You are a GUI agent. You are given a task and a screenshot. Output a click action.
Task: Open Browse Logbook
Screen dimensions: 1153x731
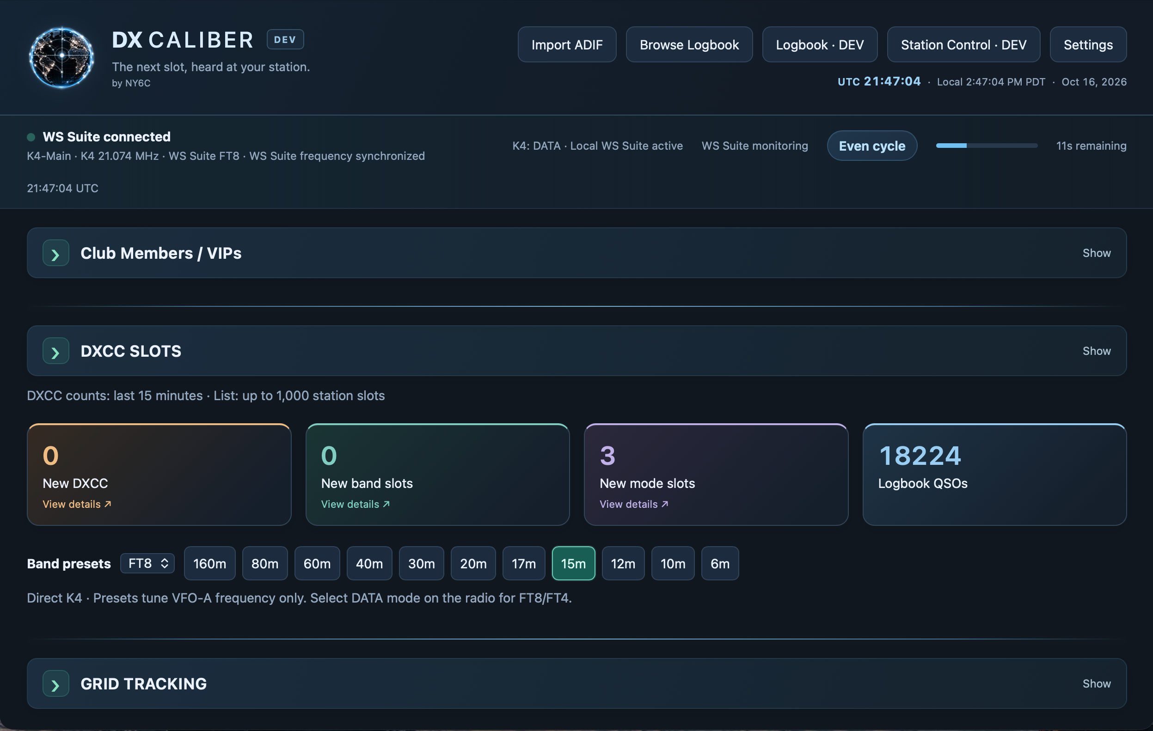689,44
